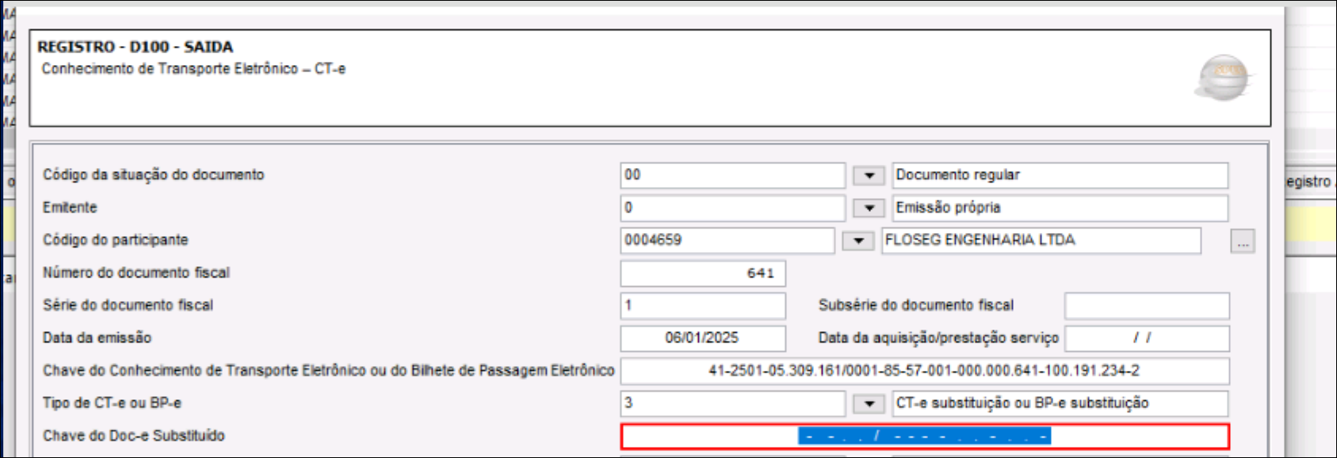1337x458 pixels.
Task: Click the CT-e access key field
Action: pyautogui.click(x=924, y=371)
